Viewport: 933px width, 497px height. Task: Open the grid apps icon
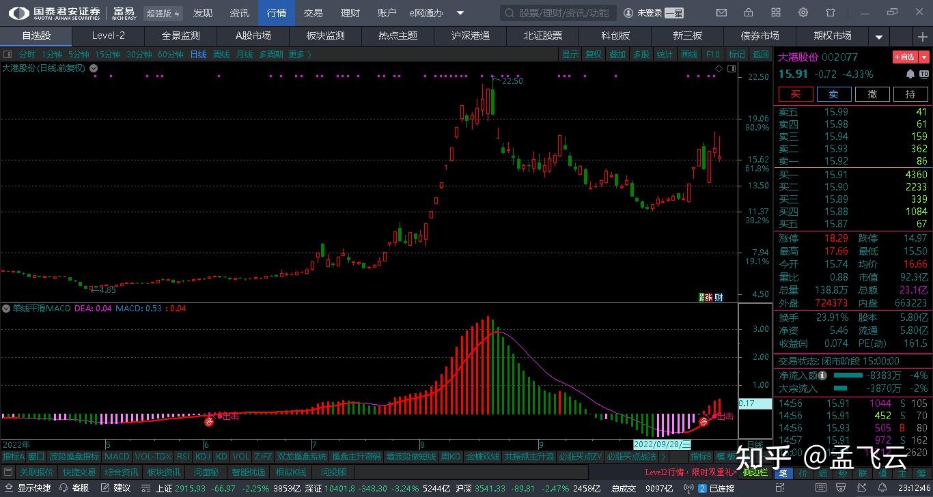point(775,12)
